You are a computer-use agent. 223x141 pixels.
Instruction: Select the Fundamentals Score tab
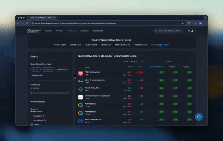click(x=160, y=45)
